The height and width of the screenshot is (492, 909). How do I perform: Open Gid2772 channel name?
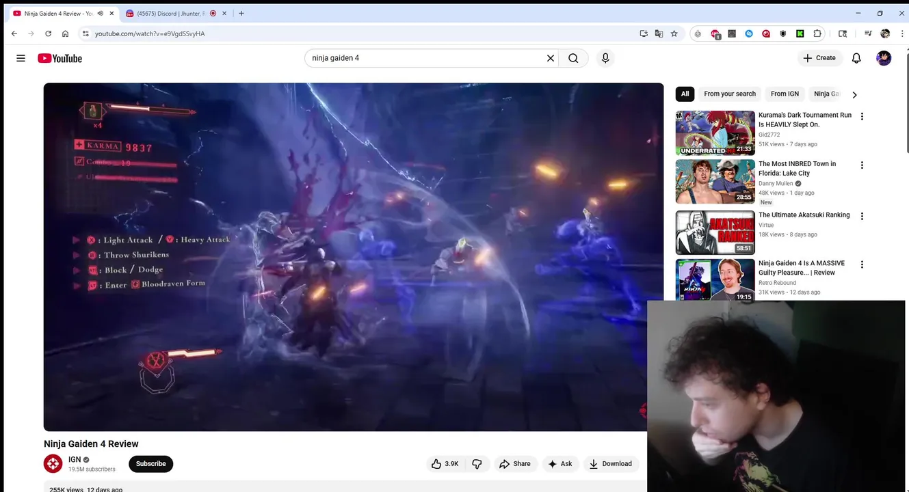[769, 135]
